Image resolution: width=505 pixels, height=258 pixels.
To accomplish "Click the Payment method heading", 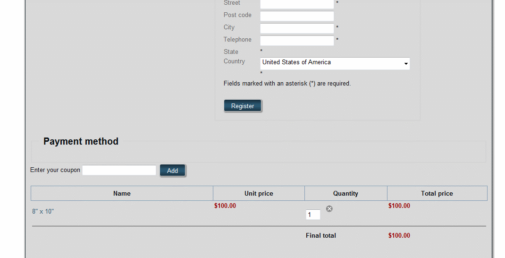I will point(81,141).
